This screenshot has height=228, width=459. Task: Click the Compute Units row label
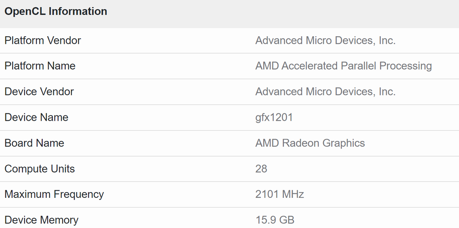(40, 169)
